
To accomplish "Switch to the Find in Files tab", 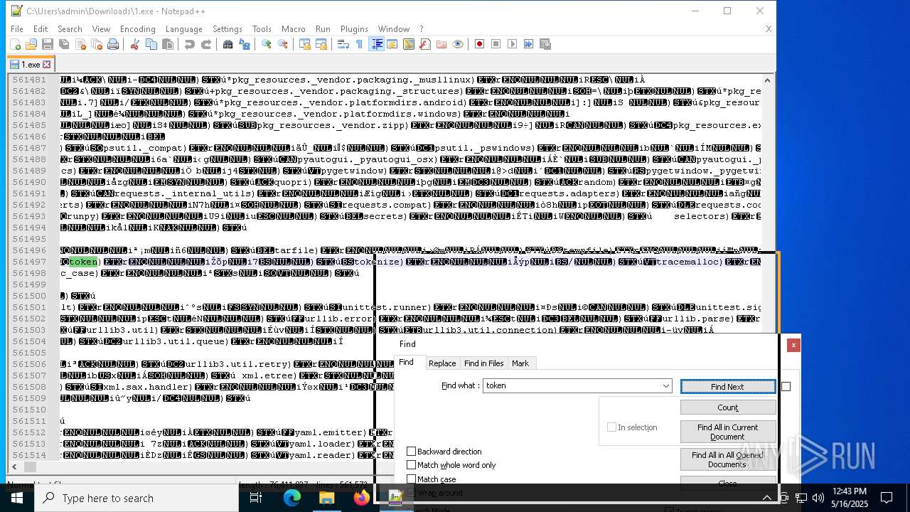I will pyautogui.click(x=483, y=363).
